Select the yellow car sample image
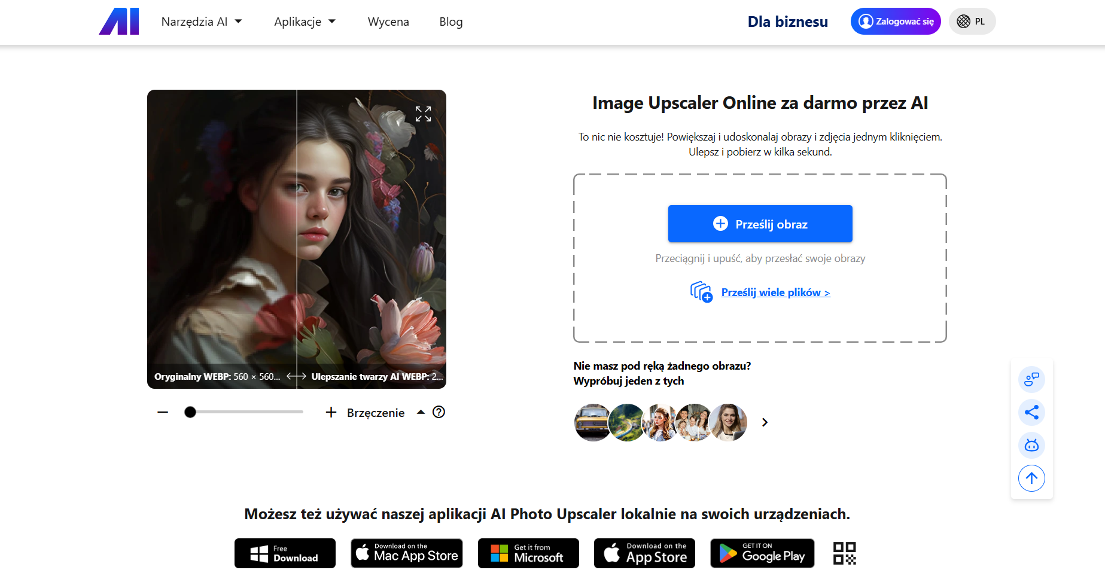Viewport: 1105px width, 579px height. (x=592, y=422)
